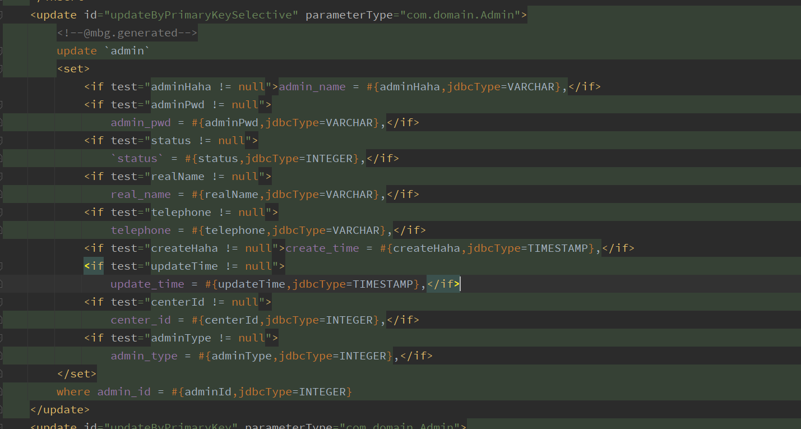This screenshot has height=429, width=801.
Task: Click the admin_pwd column name
Action: click(141, 122)
